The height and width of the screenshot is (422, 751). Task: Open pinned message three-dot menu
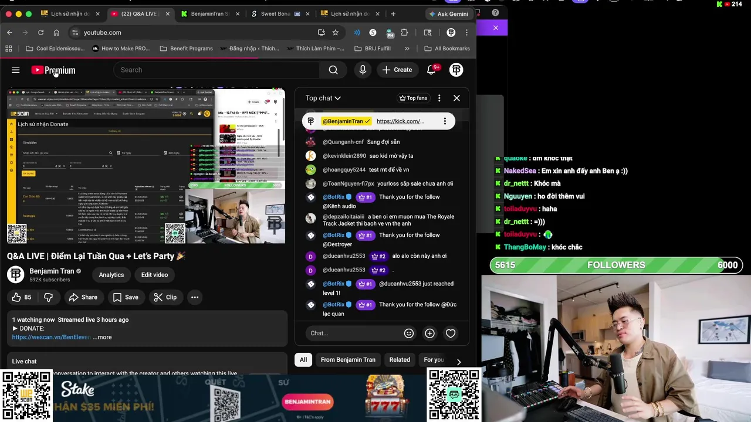tap(445, 121)
